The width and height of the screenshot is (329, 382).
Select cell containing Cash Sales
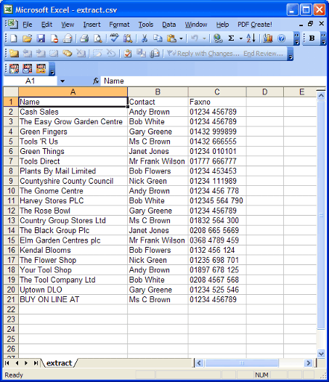(x=73, y=112)
